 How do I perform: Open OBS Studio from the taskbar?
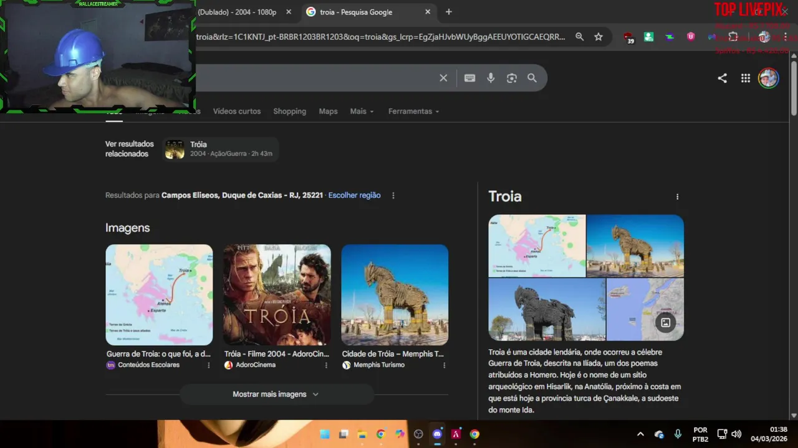tap(418, 434)
